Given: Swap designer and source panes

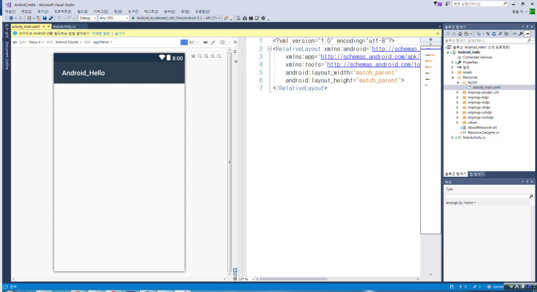Looking at the screenshot, I should [235, 52].
